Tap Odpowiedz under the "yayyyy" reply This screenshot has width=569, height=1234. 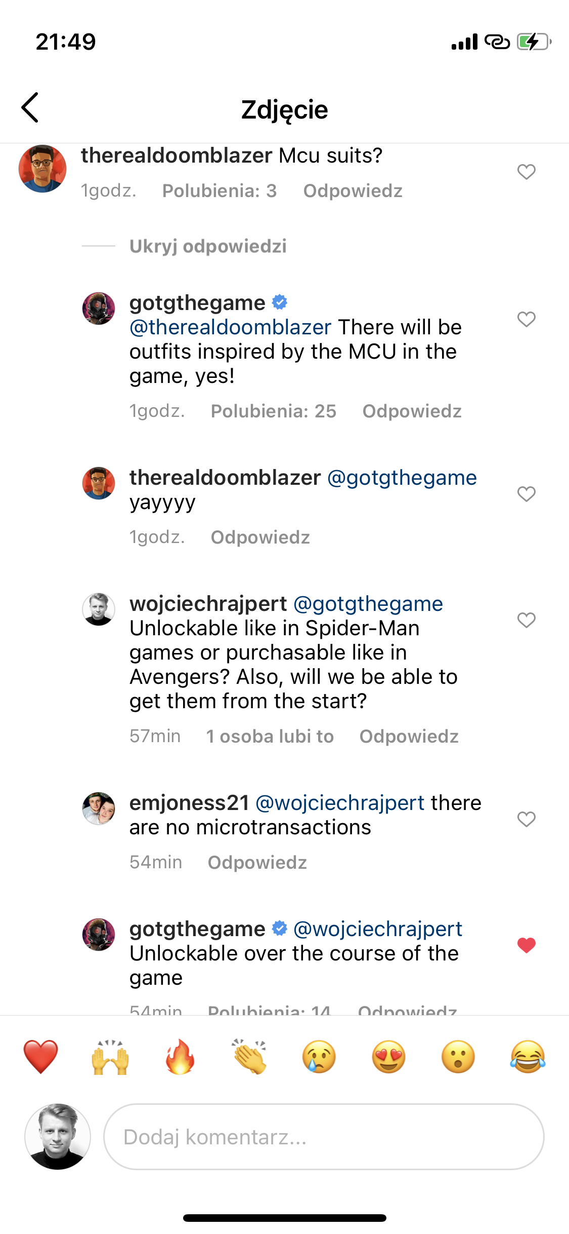(x=260, y=537)
